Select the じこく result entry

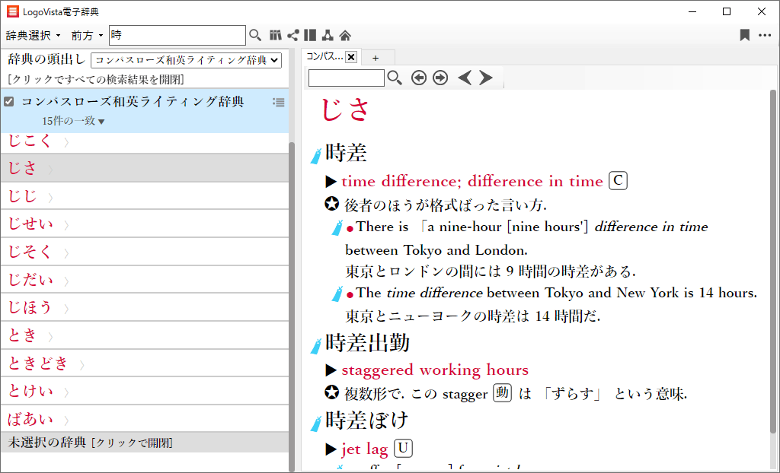click(144, 143)
